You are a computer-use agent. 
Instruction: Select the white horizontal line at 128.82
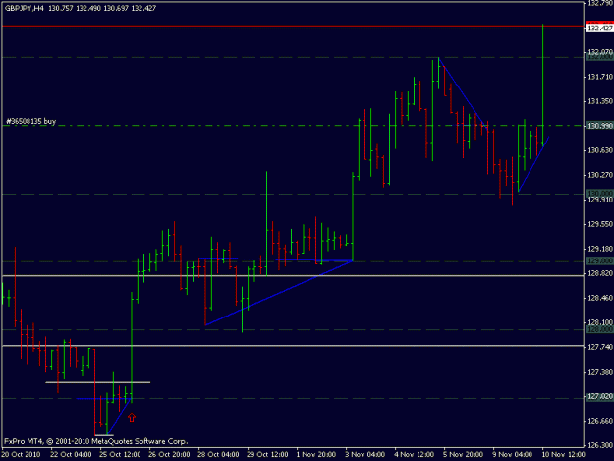(293, 276)
